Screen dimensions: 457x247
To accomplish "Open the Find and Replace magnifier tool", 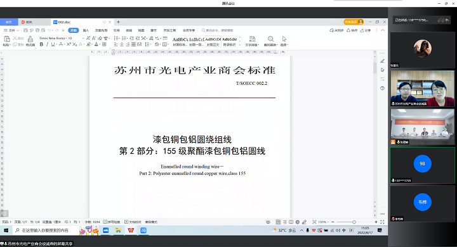I will tap(270, 41).
